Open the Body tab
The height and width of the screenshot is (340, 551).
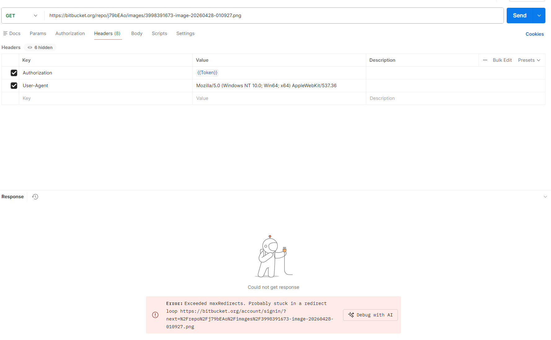pos(137,34)
